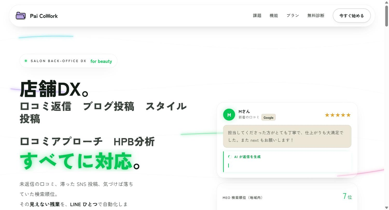Click the green dot in the Salon Back-Office badge
The width and height of the screenshot is (389, 210).
point(26,61)
